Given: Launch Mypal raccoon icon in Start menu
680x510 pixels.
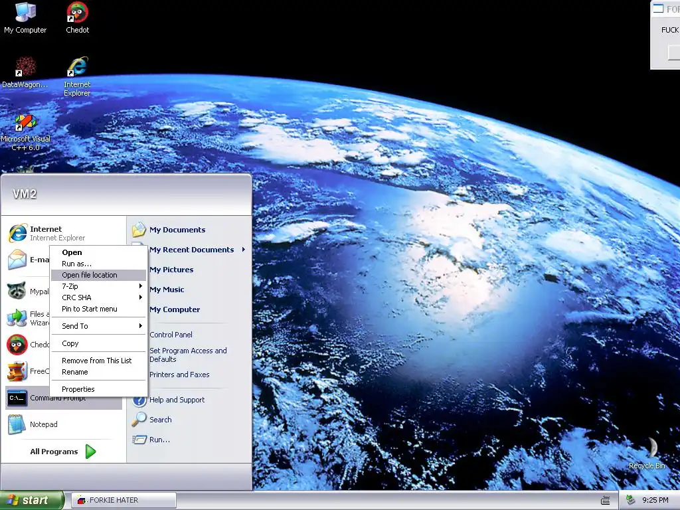Looking at the screenshot, I should point(17,291).
